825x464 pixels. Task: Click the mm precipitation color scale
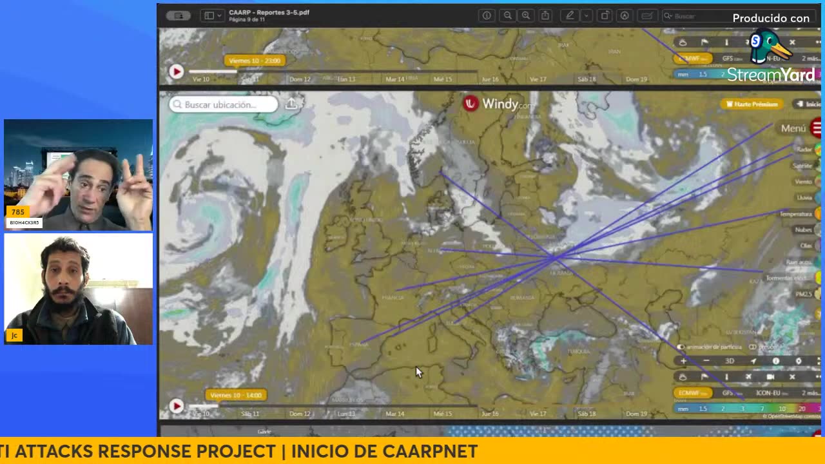(x=748, y=409)
